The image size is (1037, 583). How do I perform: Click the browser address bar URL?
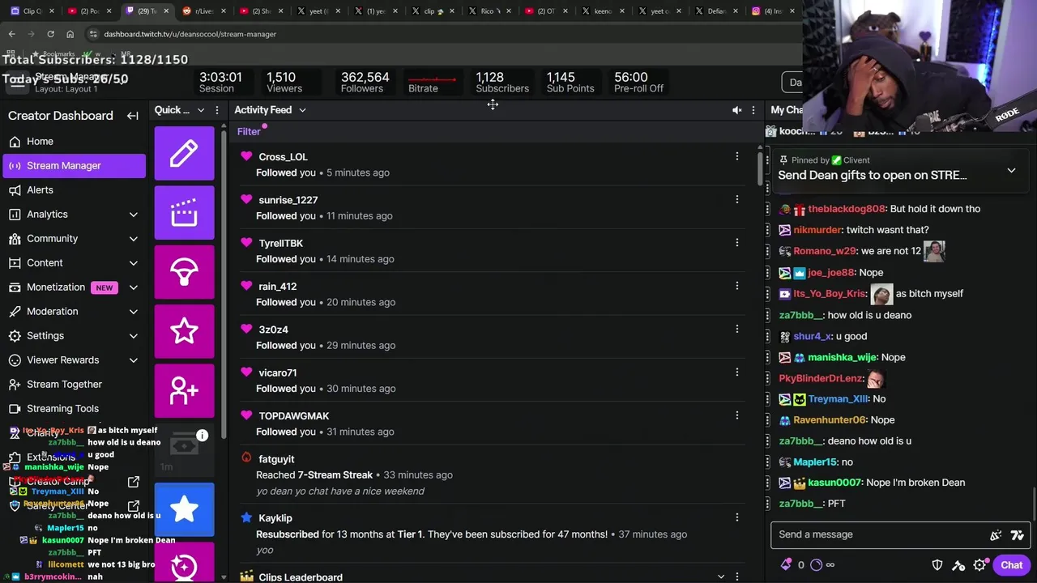[x=190, y=34]
